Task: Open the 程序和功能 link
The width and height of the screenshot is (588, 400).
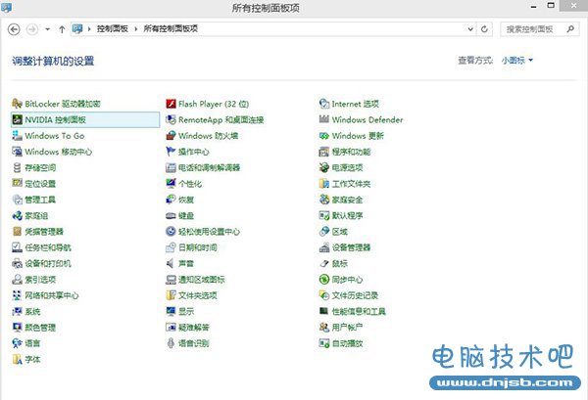Action: click(352, 152)
